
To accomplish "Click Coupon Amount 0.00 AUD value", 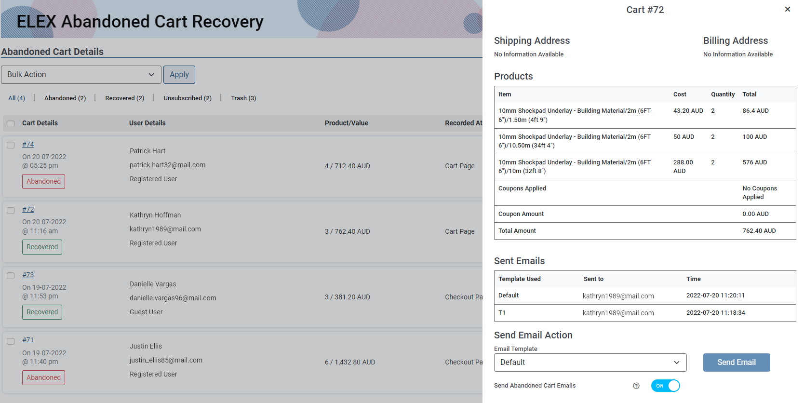I will click(756, 214).
